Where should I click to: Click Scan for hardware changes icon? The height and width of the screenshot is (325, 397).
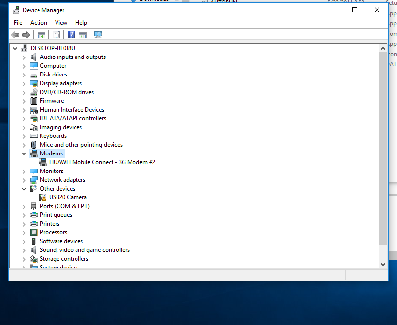coord(98,35)
